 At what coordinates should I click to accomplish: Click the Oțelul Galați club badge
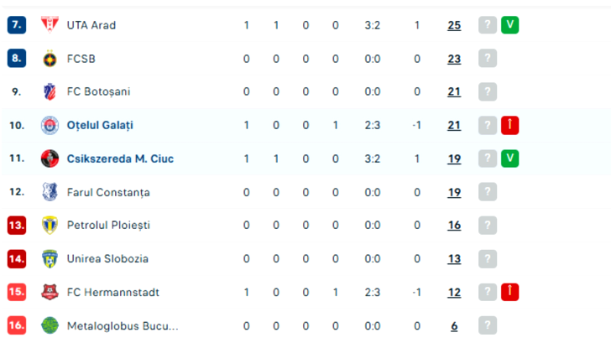50,125
